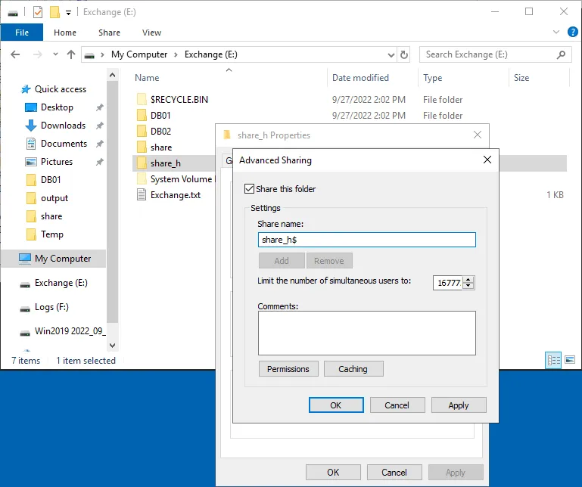Open the Pictures folder in sidebar

click(x=57, y=162)
